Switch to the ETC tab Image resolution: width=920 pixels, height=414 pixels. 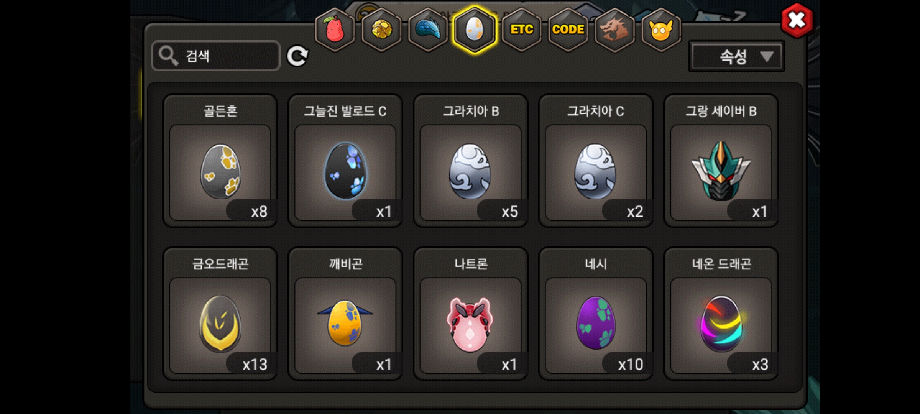(x=521, y=30)
